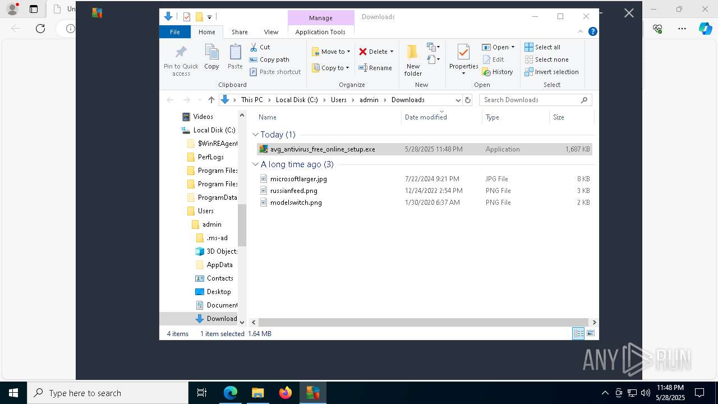Click the Windows Start button
Screen dimensions: 718x404
click(13, 393)
